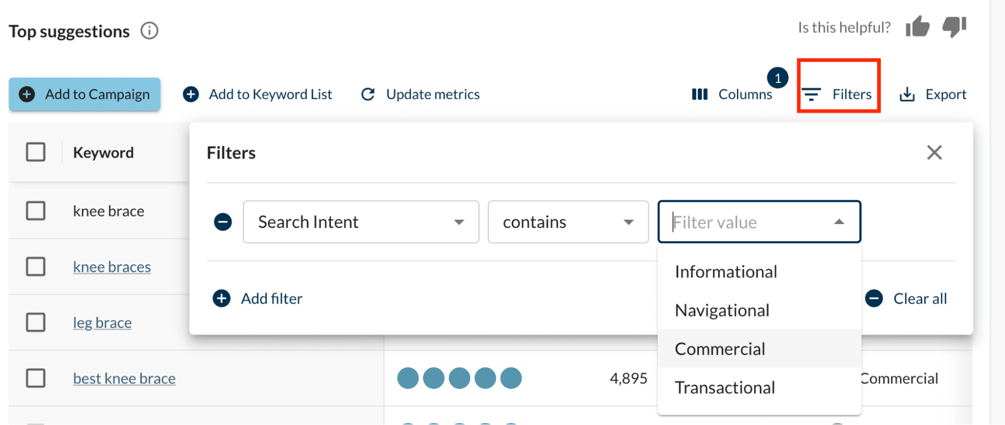Export the keyword suggestions
This screenshot has height=425, width=1005.
click(933, 94)
